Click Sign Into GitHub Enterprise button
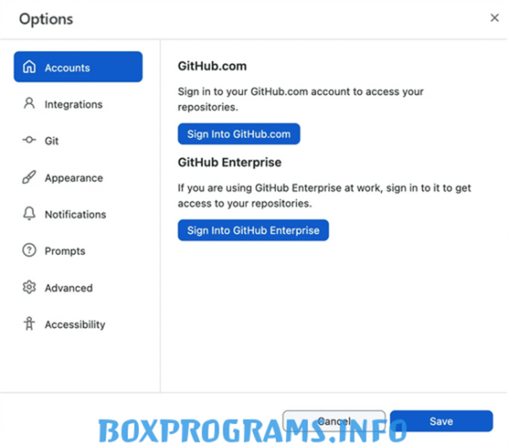The image size is (508, 445). point(253,231)
